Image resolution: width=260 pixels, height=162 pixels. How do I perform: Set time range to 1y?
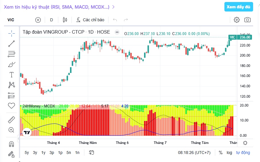click(43, 153)
